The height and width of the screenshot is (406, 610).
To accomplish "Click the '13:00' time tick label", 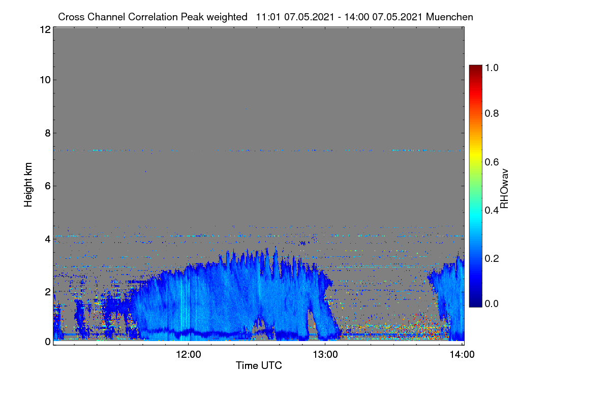I will (x=325, y=355).
